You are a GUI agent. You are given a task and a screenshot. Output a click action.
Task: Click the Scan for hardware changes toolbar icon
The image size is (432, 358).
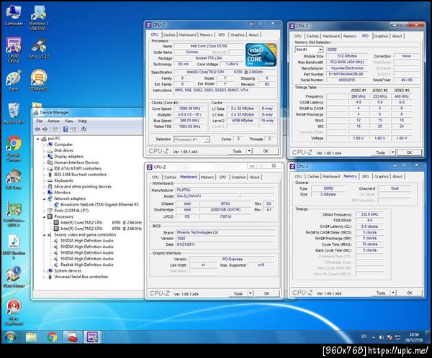(x=84, y=129)
